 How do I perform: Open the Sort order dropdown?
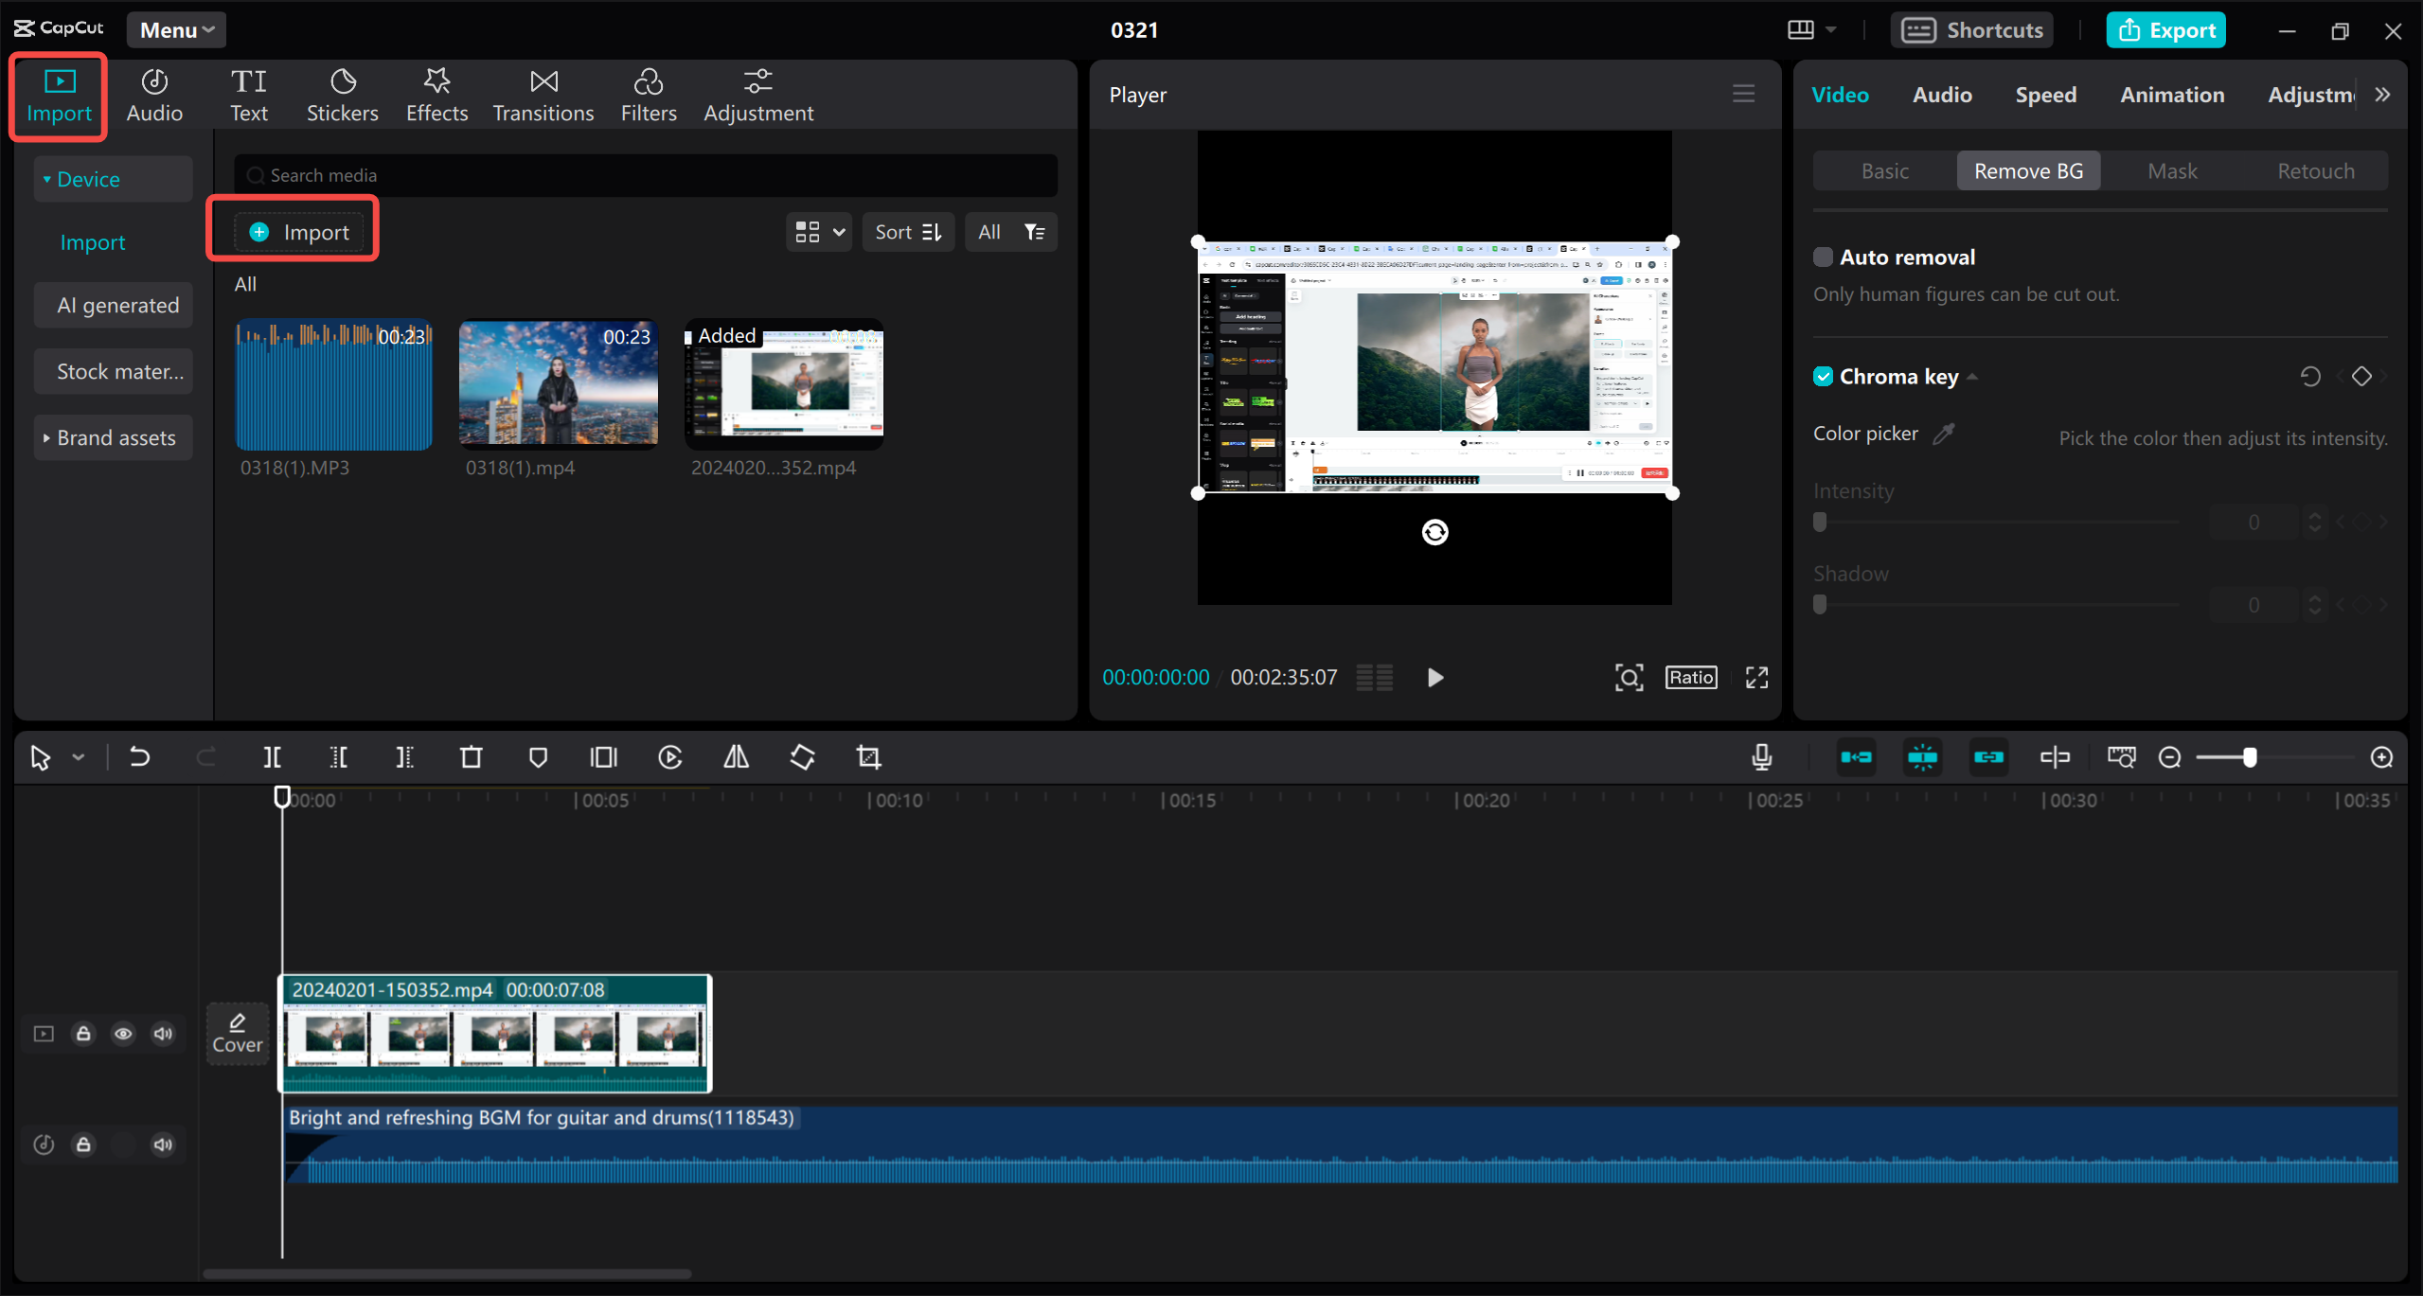pos(907,231)
